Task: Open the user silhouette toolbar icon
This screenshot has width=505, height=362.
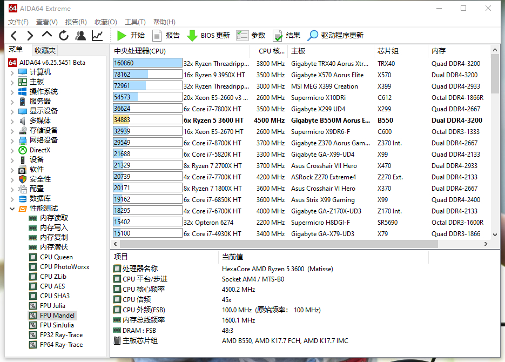Action: click(x=80, y=36)
